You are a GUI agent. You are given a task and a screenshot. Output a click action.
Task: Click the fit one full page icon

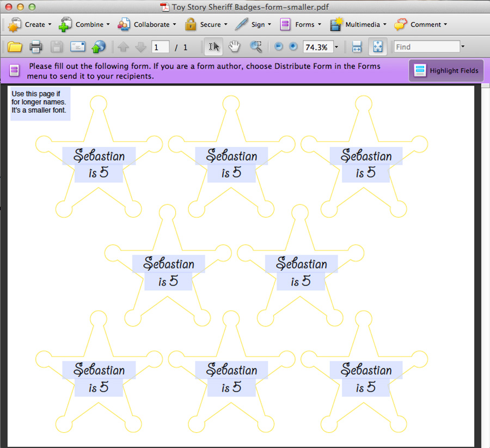378,47
